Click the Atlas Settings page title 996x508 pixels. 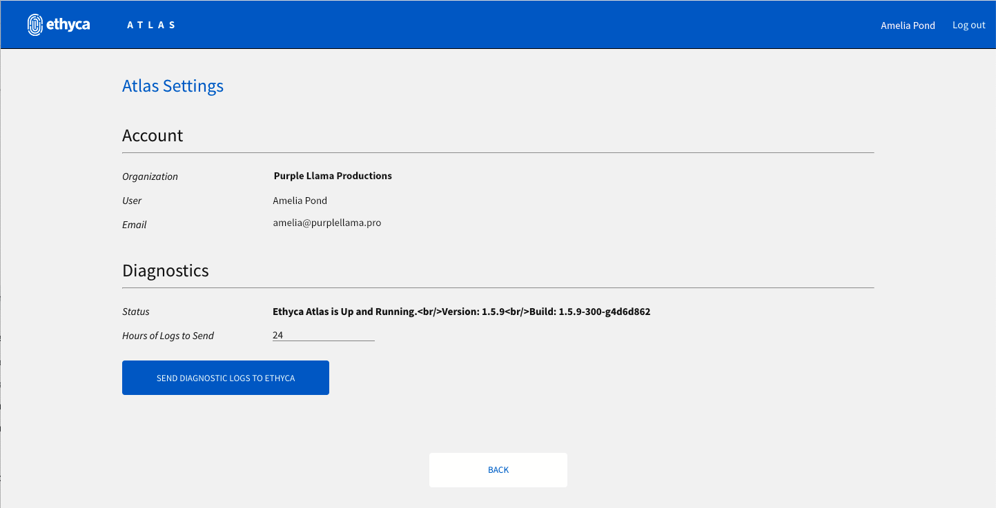[x=173, y=86]
